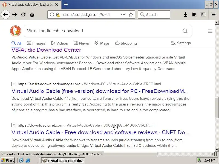Switch to Shopping results
This screenshot has width=219, height=164.
coord(126,43)
